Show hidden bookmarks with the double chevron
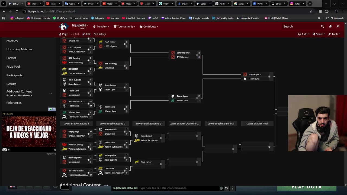Image resolution: width=347 pixels, height=195 pixels. point(319,18)
